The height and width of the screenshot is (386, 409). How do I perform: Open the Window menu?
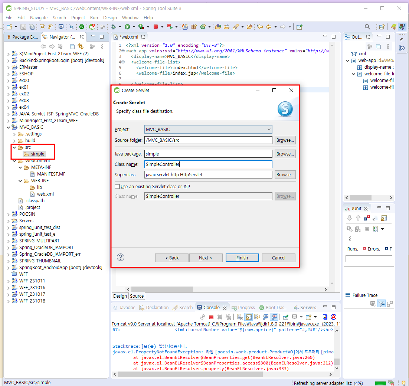[x=130, y=17]
